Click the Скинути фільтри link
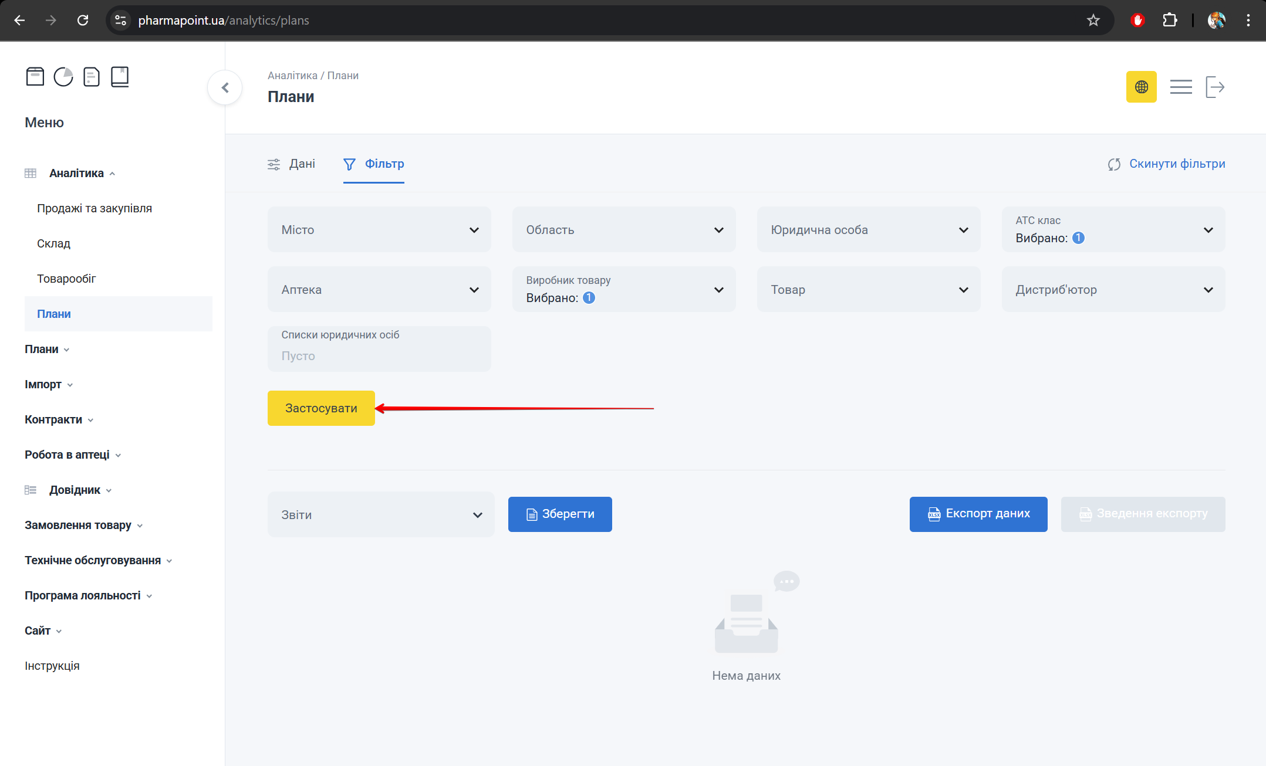The width and height of the screenshot is (1266, 766). point(1167,164)
